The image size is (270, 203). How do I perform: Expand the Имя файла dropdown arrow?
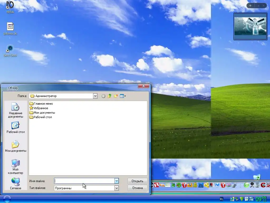pyautogui.click(x=117, y=181)
